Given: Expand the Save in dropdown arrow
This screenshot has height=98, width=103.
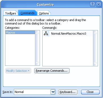Looking at the screenshot, I should pyautogui.click(x=53, y=92).
